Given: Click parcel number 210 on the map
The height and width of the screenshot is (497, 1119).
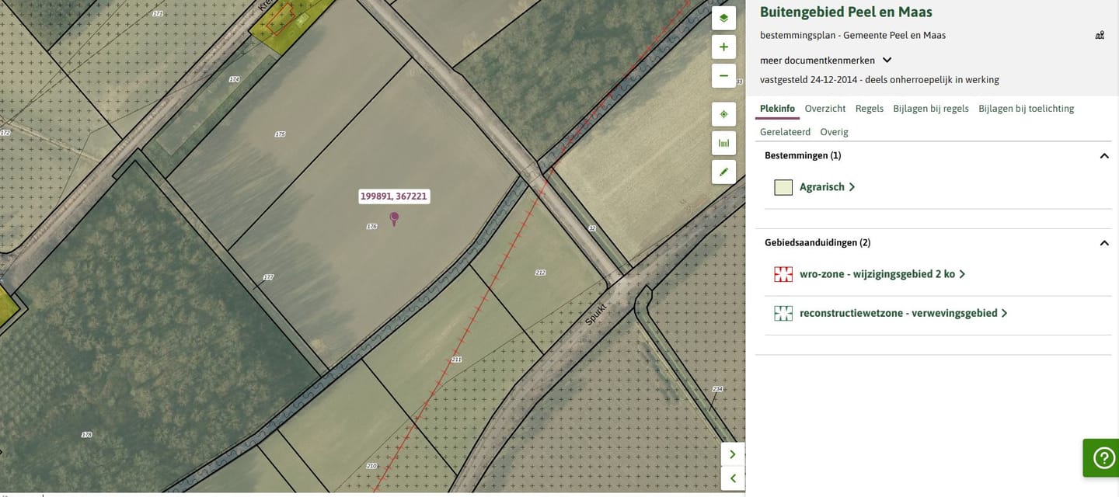Looking at the screenshot, I should (371, 466).
